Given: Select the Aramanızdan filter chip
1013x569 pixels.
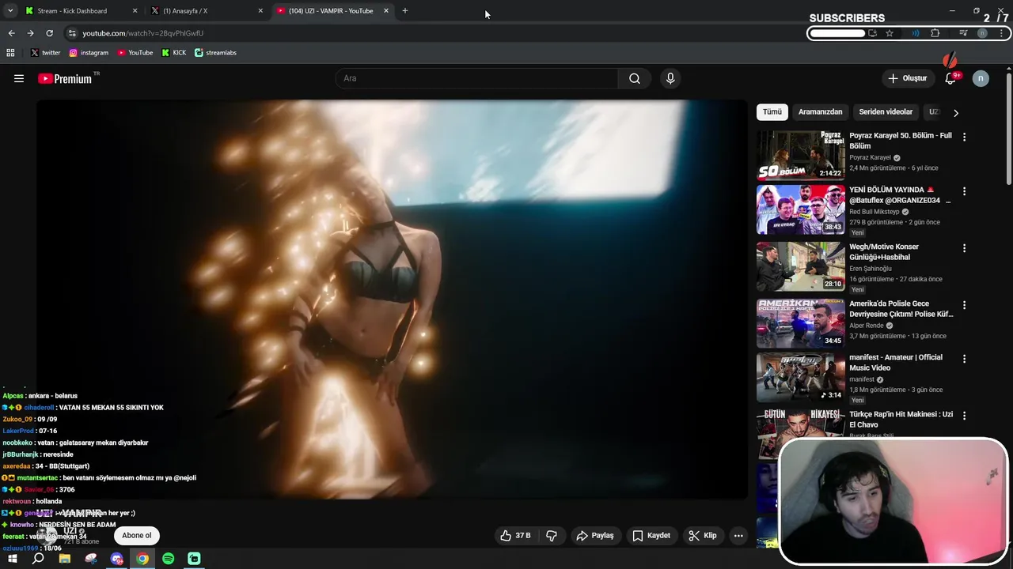Looking at the screenshot, I should coord(820,112).
